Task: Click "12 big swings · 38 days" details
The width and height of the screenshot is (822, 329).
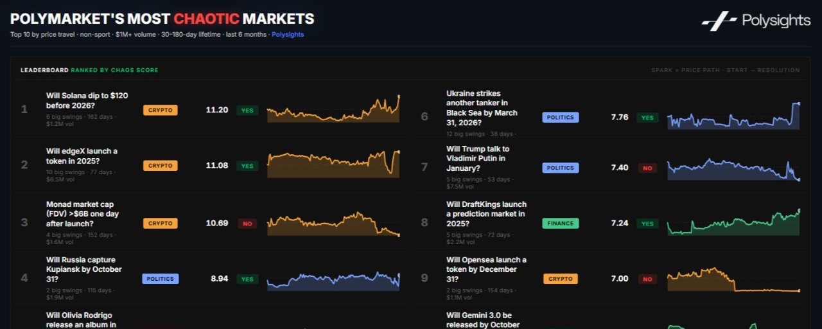Action: [x=482, y=134]
